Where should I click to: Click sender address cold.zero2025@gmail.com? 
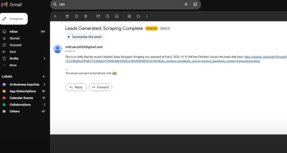click(x=84, y=47)
